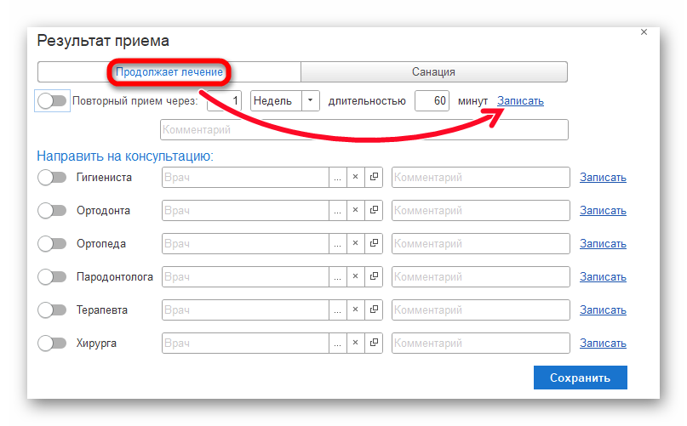Click the Ортопеда Врач input field
687x426 pixels.
(245, 244)
